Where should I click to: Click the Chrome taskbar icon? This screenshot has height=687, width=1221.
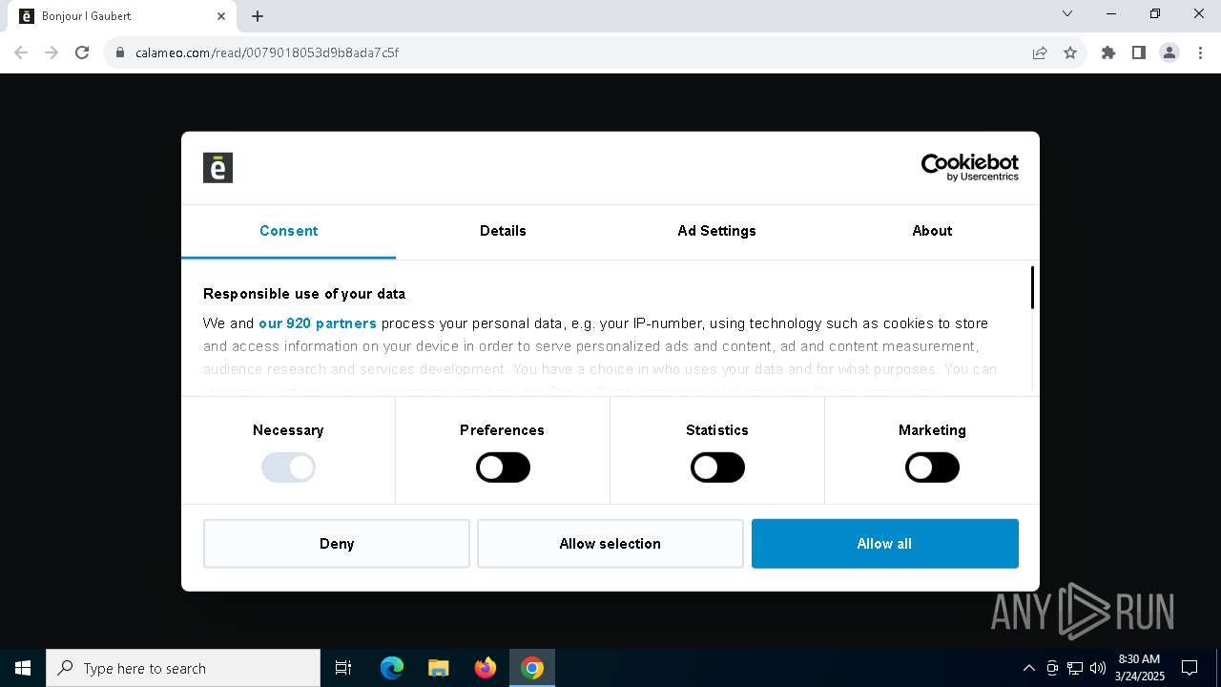tap(532, 668)
